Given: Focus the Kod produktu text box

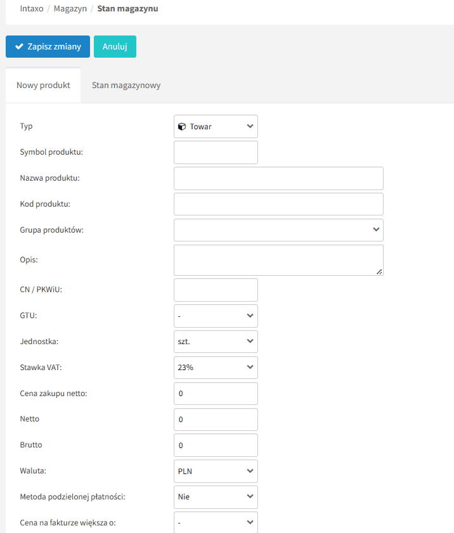Looking at the screenshot, I should click(278, 204).
